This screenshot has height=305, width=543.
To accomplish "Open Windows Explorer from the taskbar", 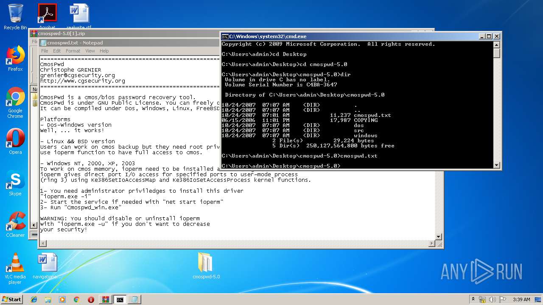I will pyautogui.click(x=48, y=299).
